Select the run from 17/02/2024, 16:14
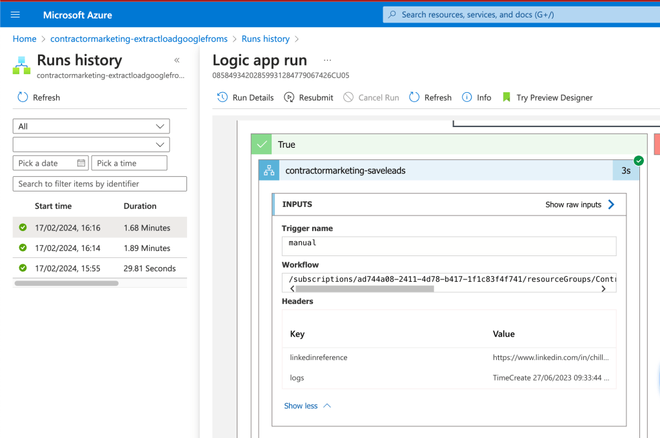Image resolution: width=660 pixels, height=438 pixels. (x=100, y=248)
